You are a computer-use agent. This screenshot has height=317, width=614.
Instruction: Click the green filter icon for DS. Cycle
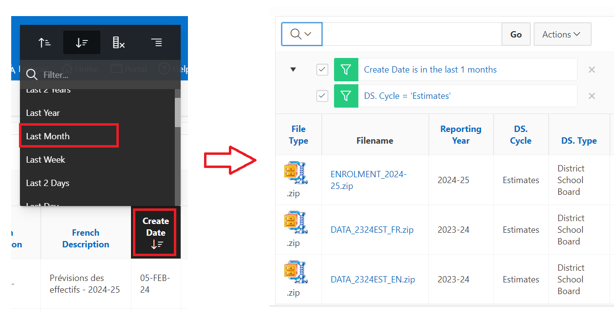346,96
